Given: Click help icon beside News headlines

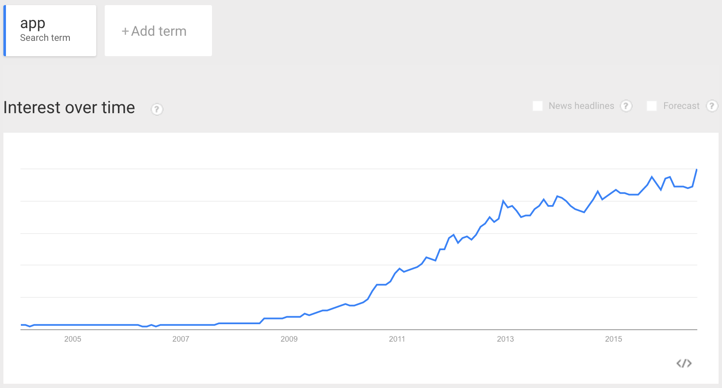Looking at the screenshot, I should pyautogui.click(x=626, y=106).
